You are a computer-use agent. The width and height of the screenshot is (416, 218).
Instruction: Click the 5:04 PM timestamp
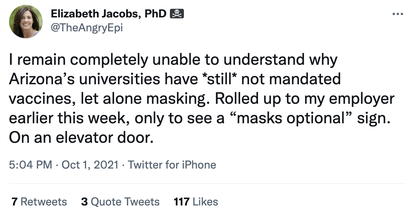coord(30,164)
